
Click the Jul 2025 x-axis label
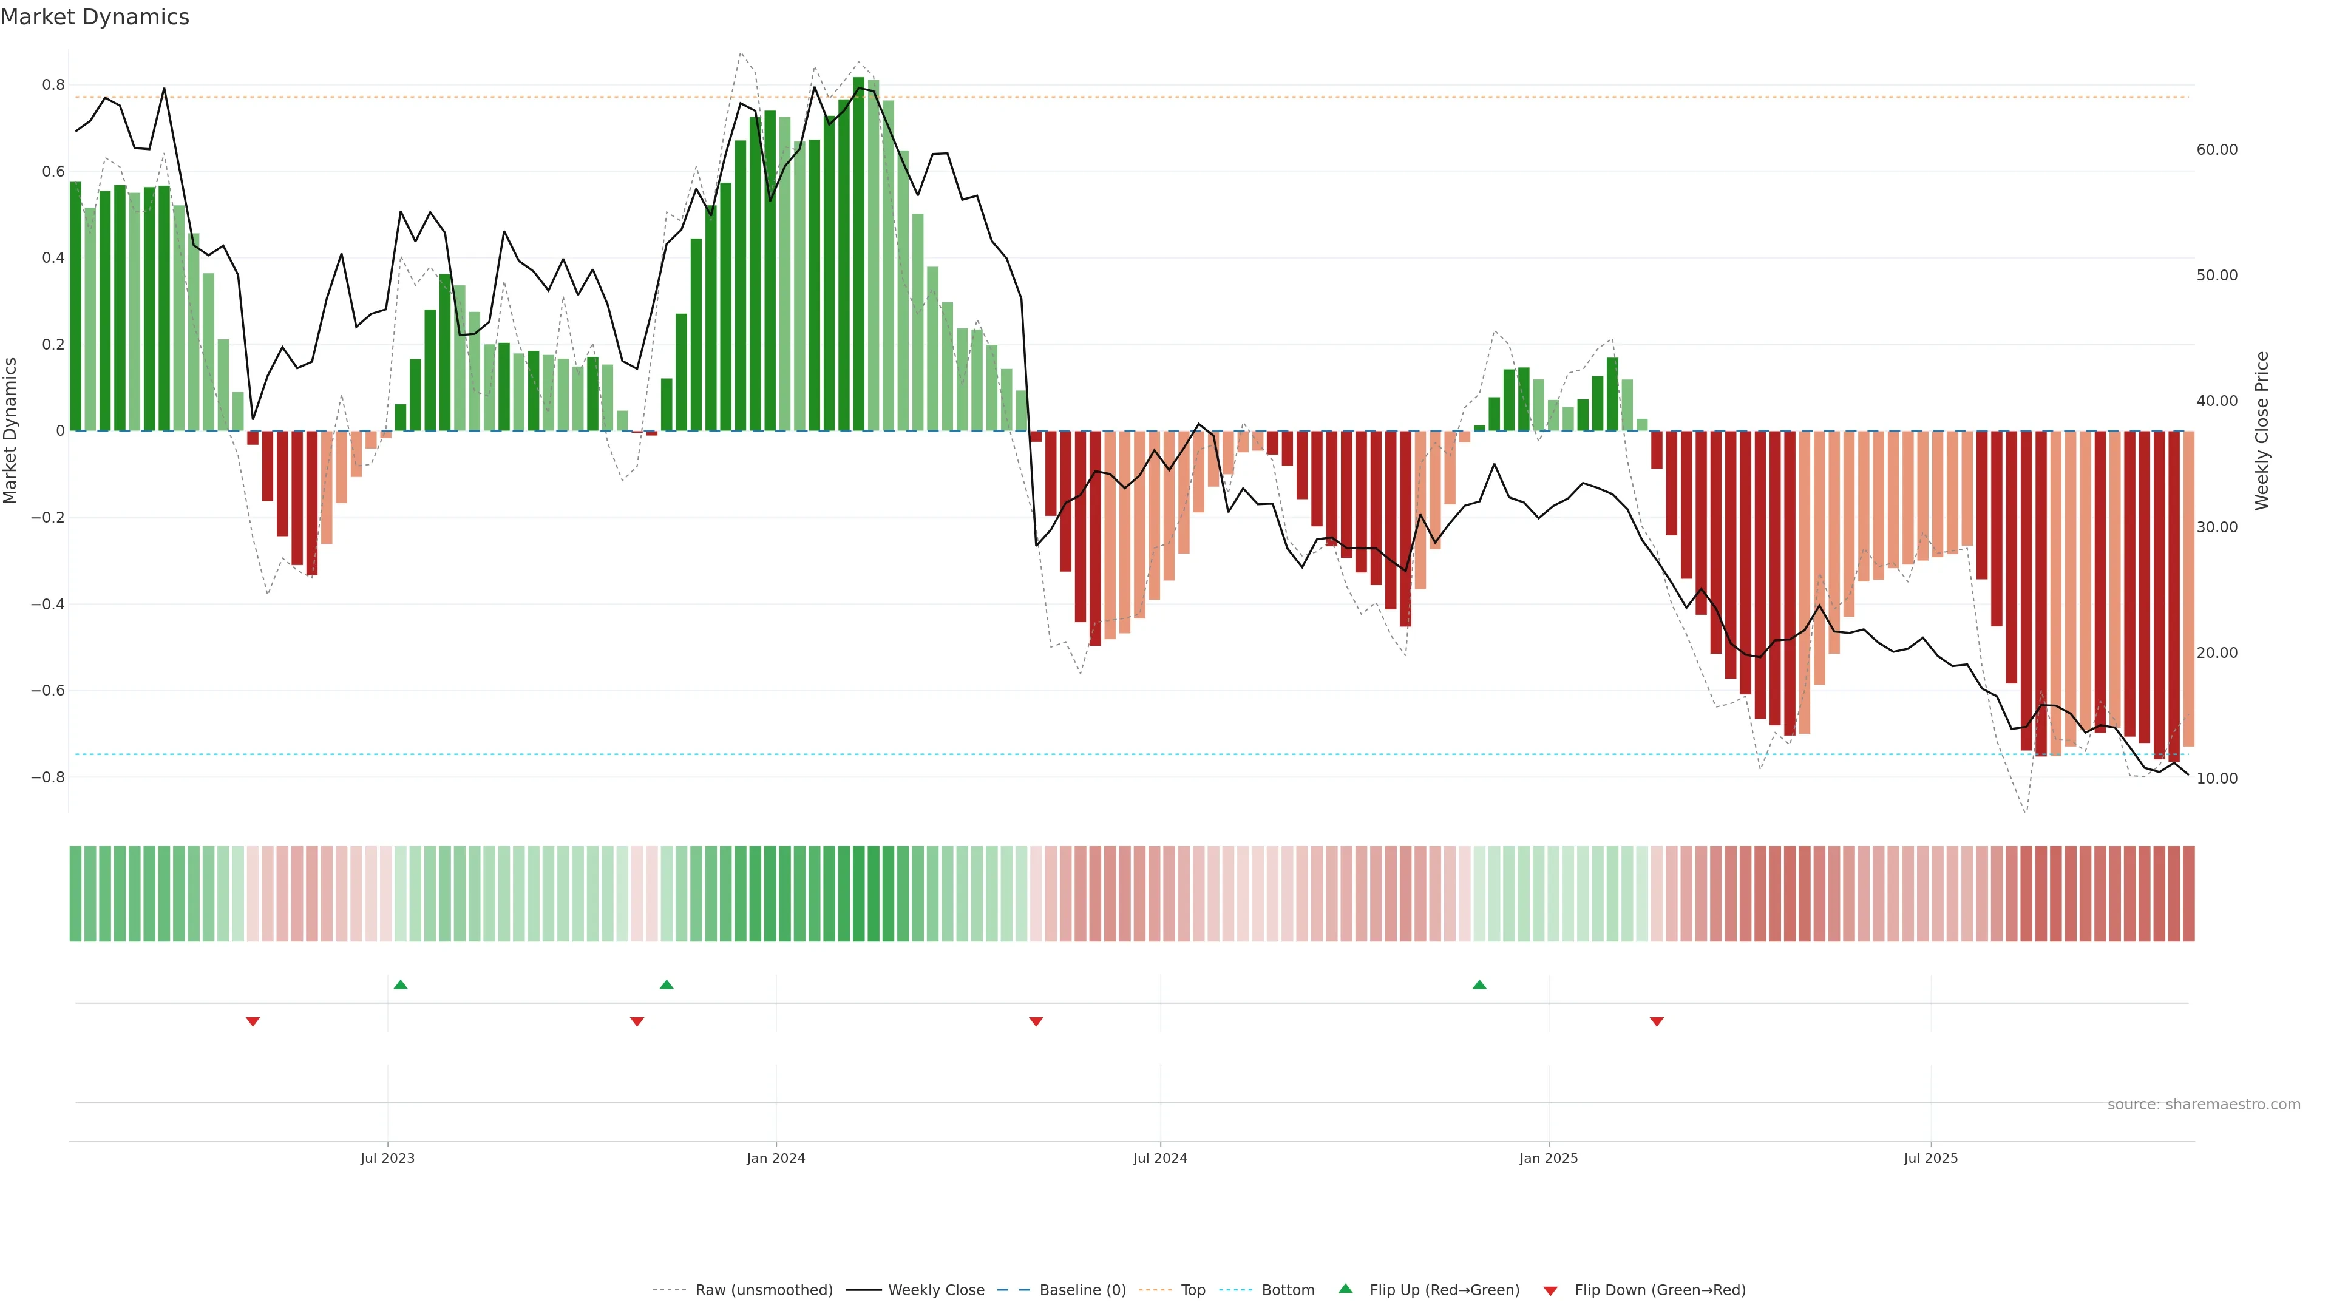click(1930, 1158)
